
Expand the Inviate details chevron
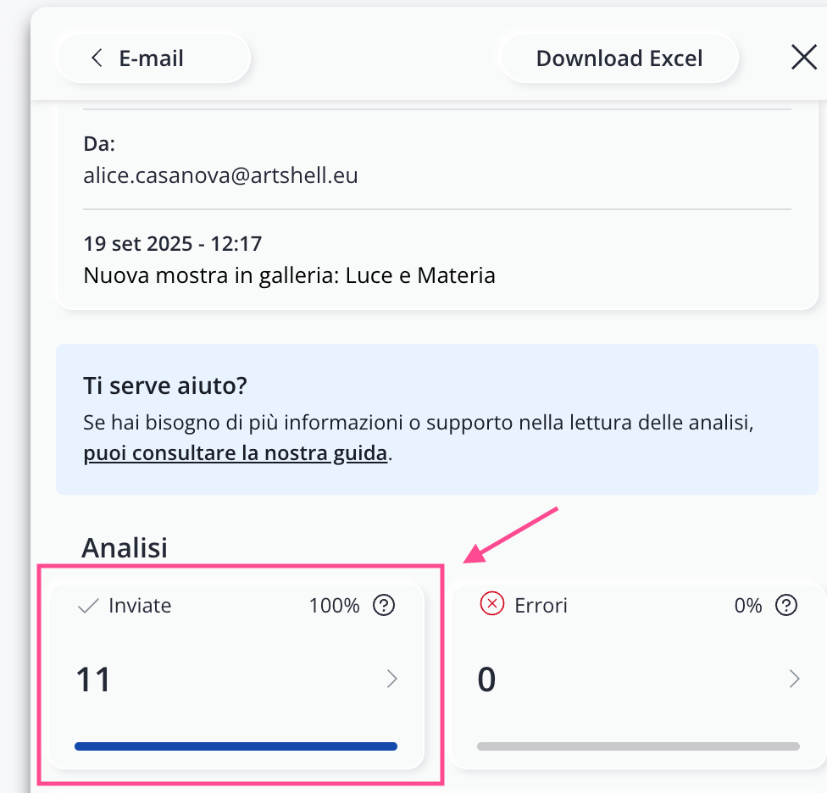tap(391, 679)
